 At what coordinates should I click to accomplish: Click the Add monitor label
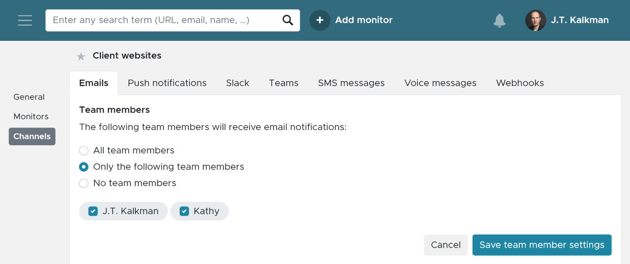point(364,20)
